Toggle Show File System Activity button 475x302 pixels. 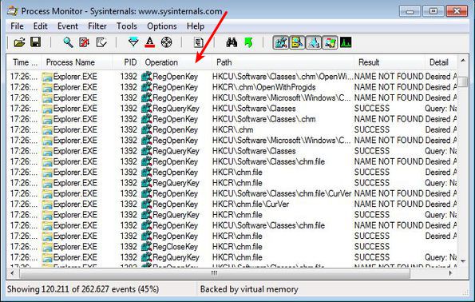tap(297, 42)
